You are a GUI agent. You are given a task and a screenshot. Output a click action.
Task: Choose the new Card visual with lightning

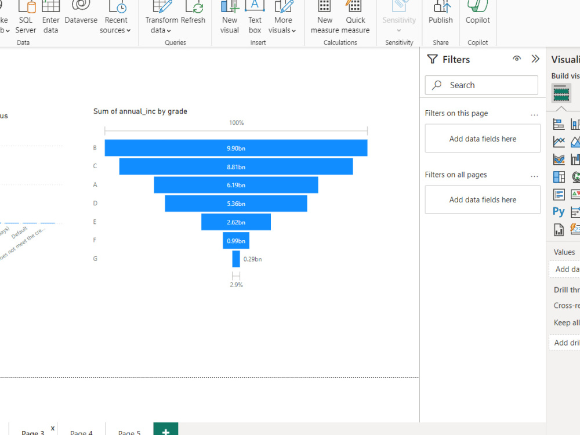click(575, 229)
